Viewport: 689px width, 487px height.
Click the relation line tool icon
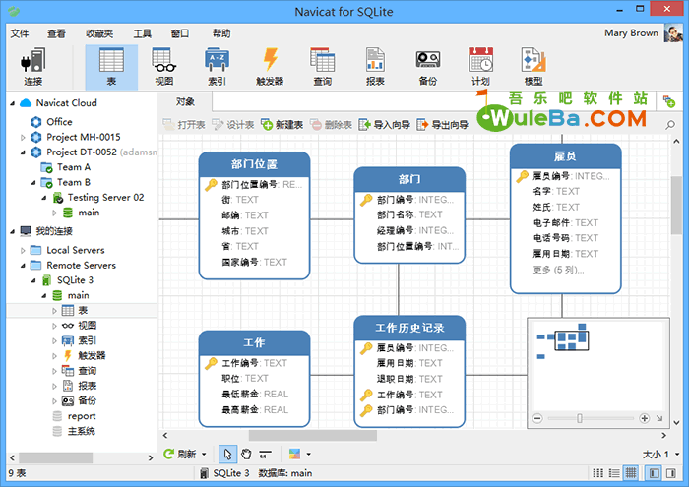click(x=265, y=454)
